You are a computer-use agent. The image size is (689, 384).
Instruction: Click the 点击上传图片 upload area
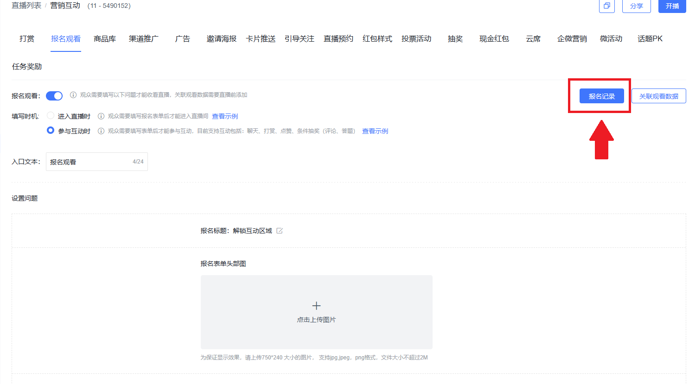(317, 312)
